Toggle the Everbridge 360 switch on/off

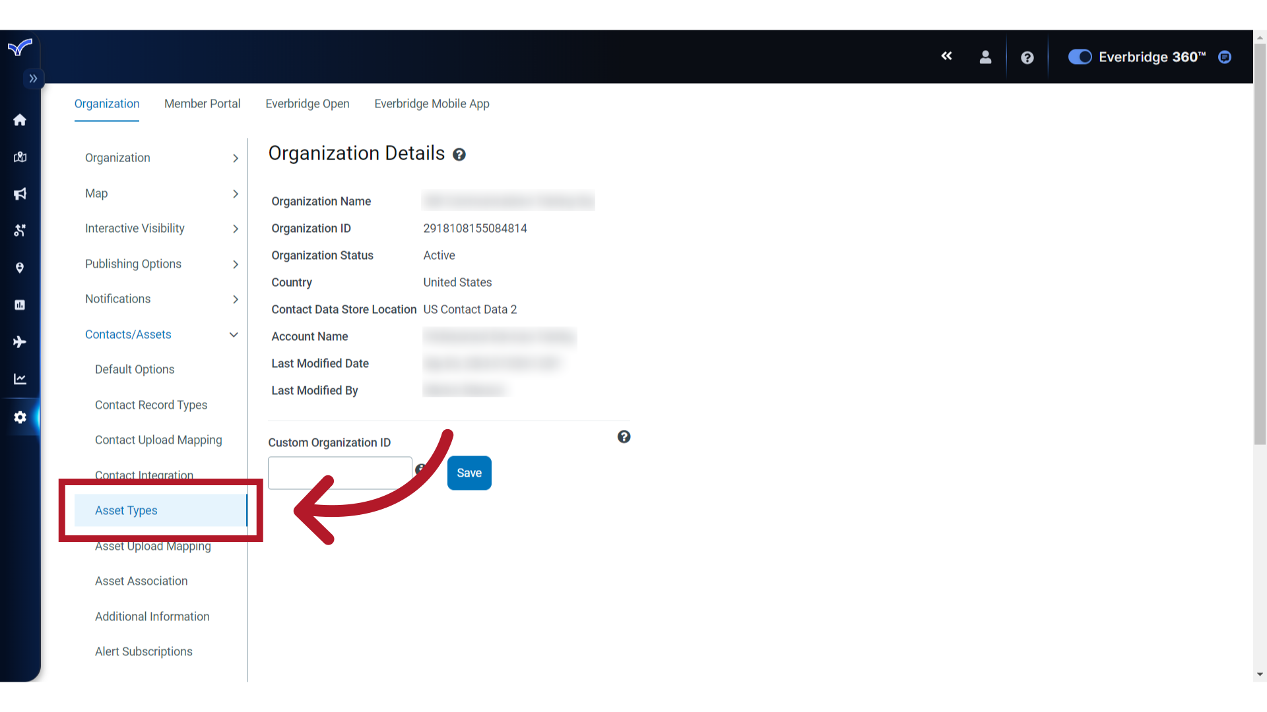tap(1079, 57)
